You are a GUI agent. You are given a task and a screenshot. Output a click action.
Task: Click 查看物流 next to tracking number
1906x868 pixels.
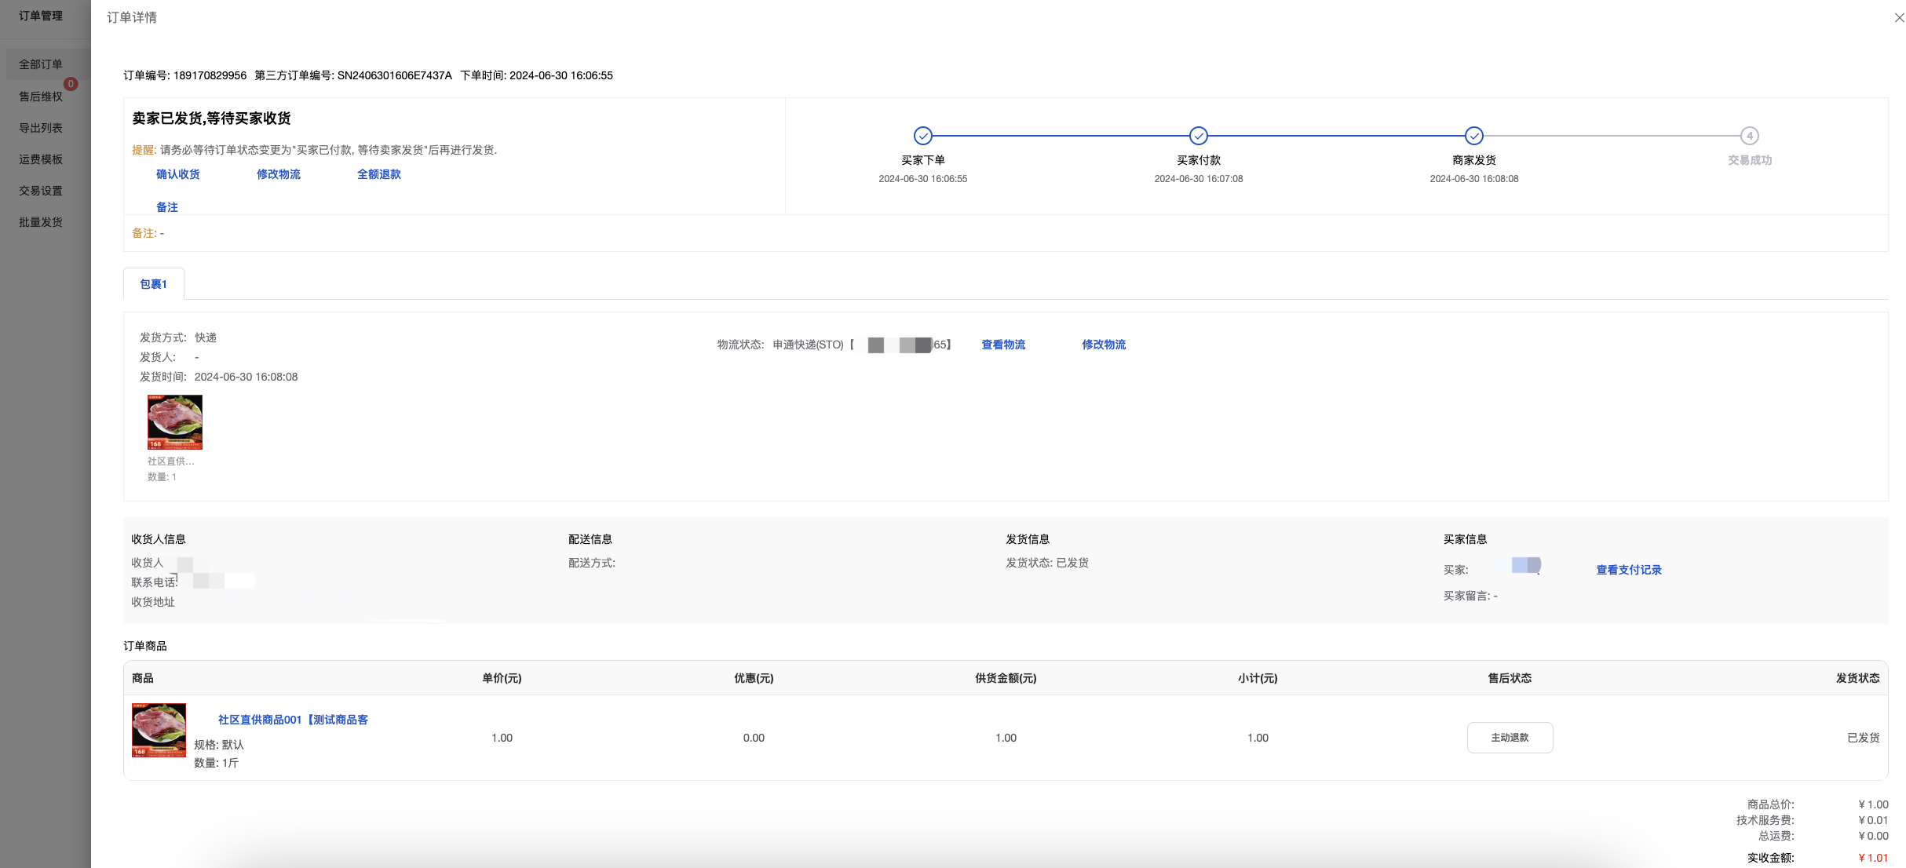(x=1003, y=345)
